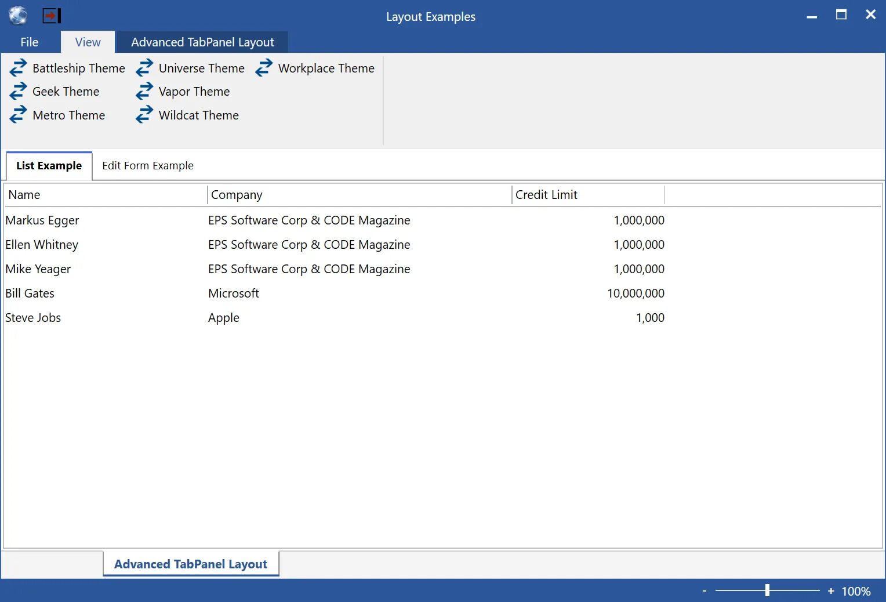This screenshot has height=602, width=886.
Task: Switch to the List Example tab
Action: click(49, 166)
